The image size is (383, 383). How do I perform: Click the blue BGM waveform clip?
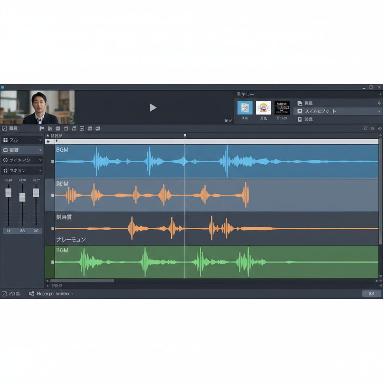(217, 161)
